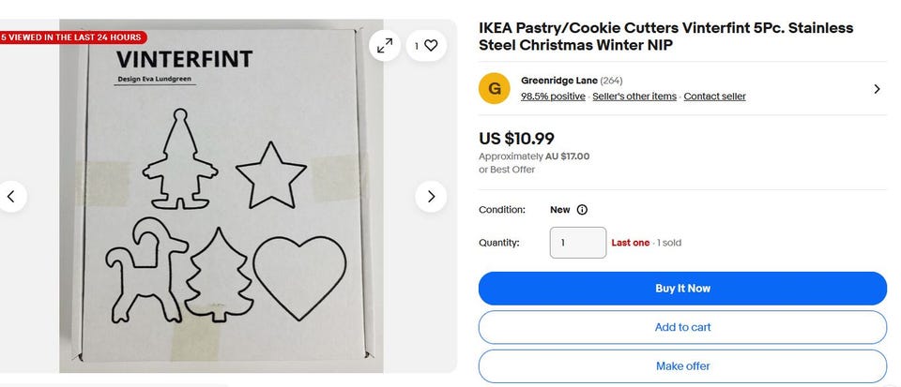Go to the previous product image
This screenshot has width=901, height=387.
coord(11,196)
